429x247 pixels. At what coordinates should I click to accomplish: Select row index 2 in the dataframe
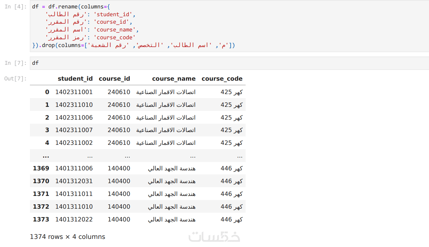[47, 117]
